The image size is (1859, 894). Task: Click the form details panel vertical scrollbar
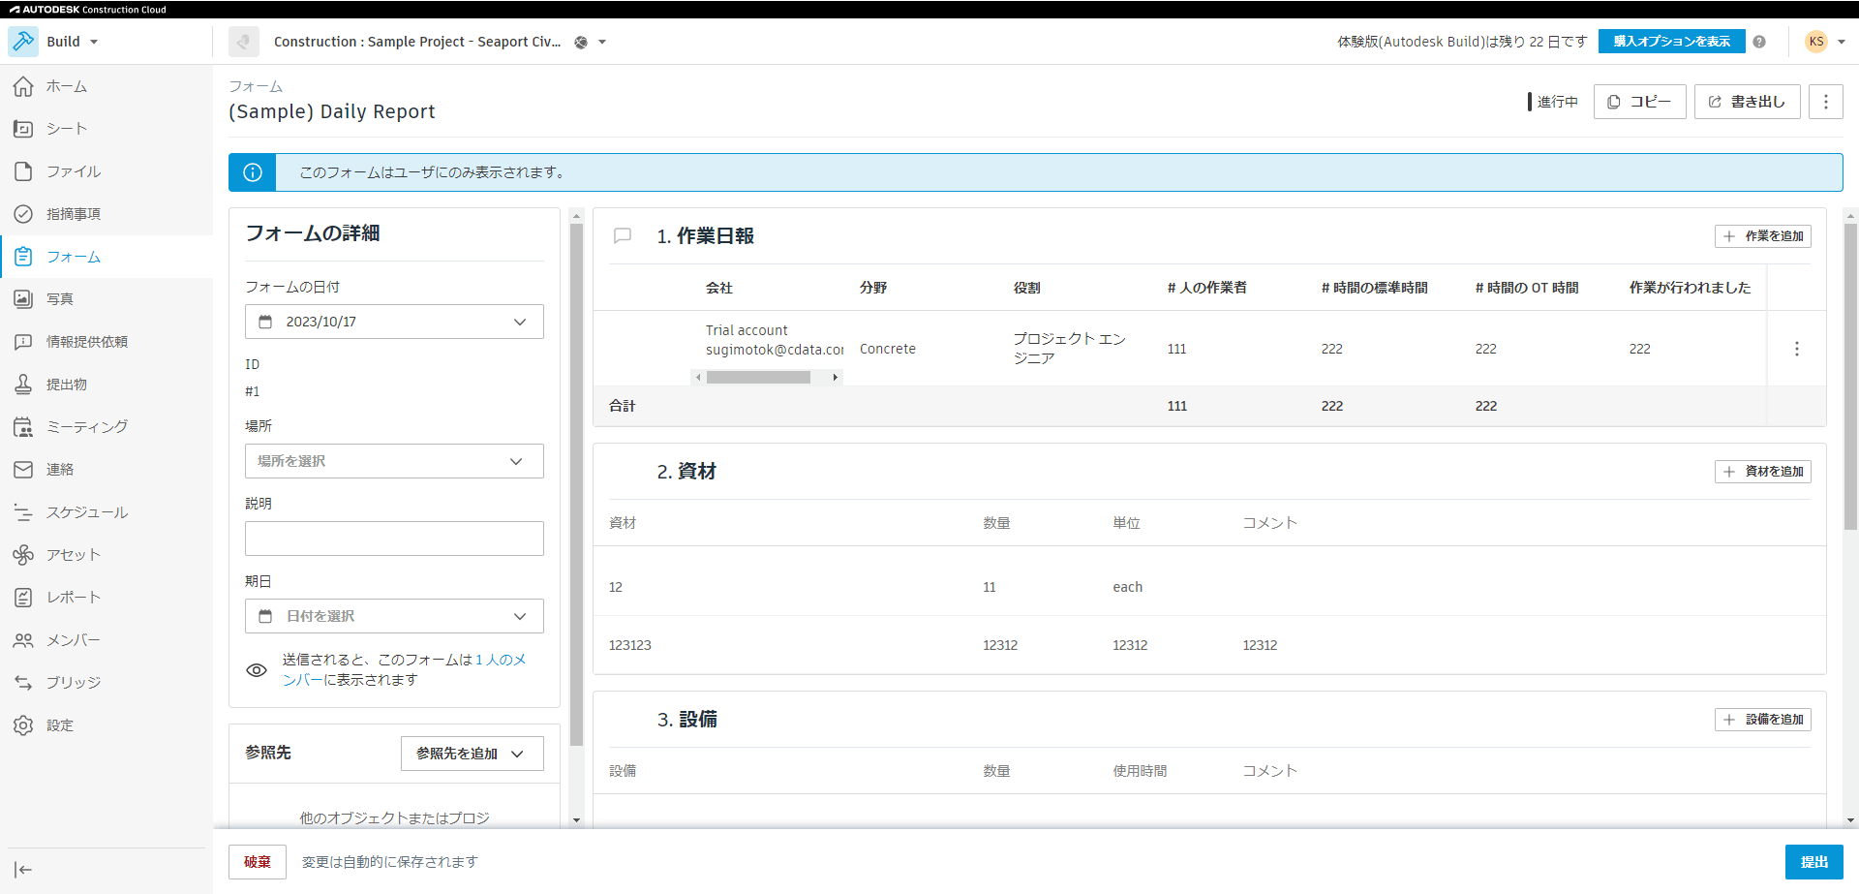pyautogui.click(x=577, y=484)
